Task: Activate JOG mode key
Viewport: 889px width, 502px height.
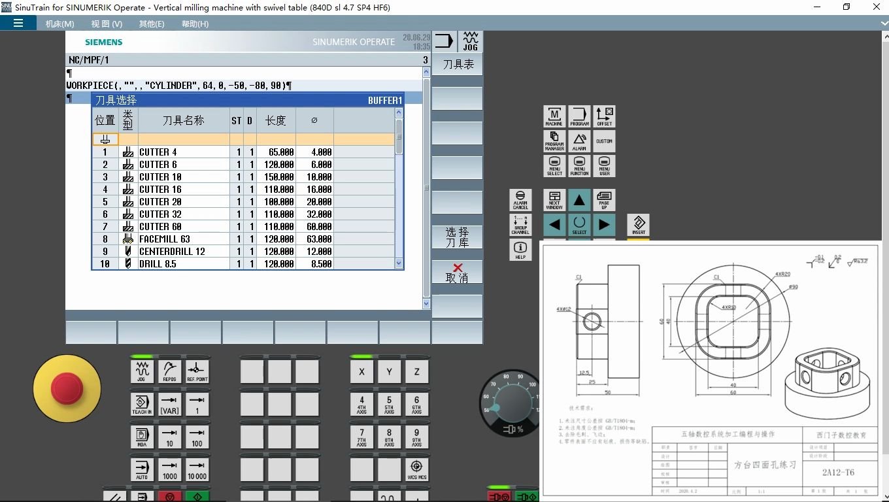Action: (142, 371)
